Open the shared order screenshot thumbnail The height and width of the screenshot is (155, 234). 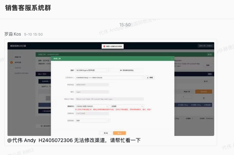111,89
